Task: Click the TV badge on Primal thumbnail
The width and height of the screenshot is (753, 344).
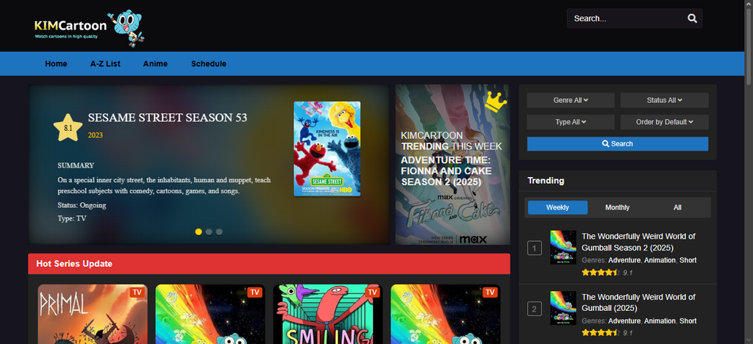Action: pos(137,292)
